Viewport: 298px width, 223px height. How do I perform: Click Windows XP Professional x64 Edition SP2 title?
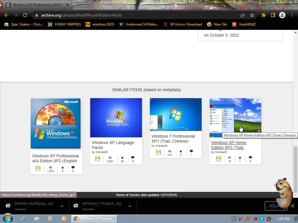(55, 158)
